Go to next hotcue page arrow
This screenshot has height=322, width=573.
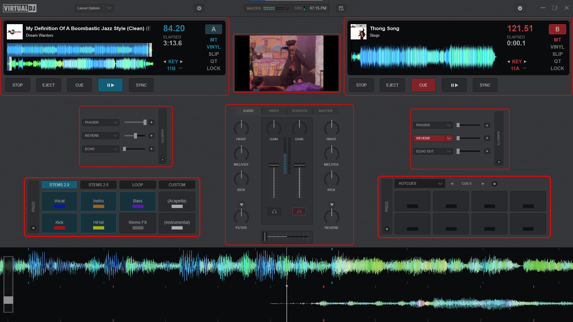point(483,184)
